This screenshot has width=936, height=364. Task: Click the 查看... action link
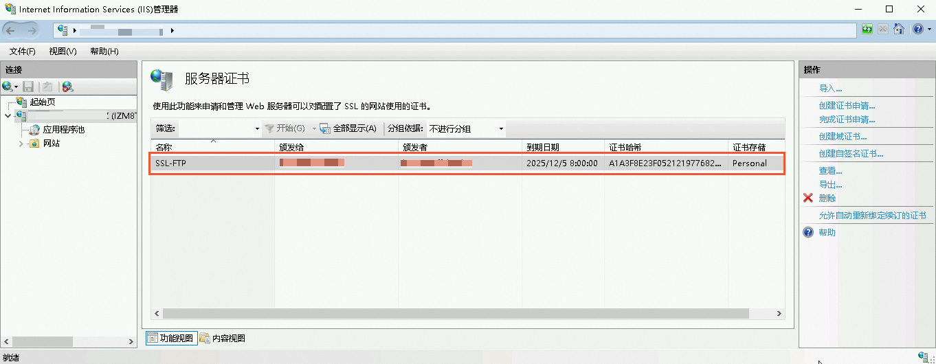tap(830, 171)
